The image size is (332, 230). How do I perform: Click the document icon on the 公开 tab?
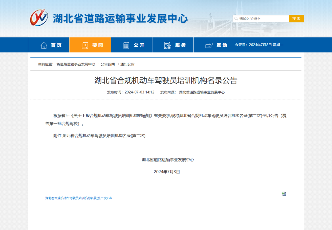click(126, 45)
